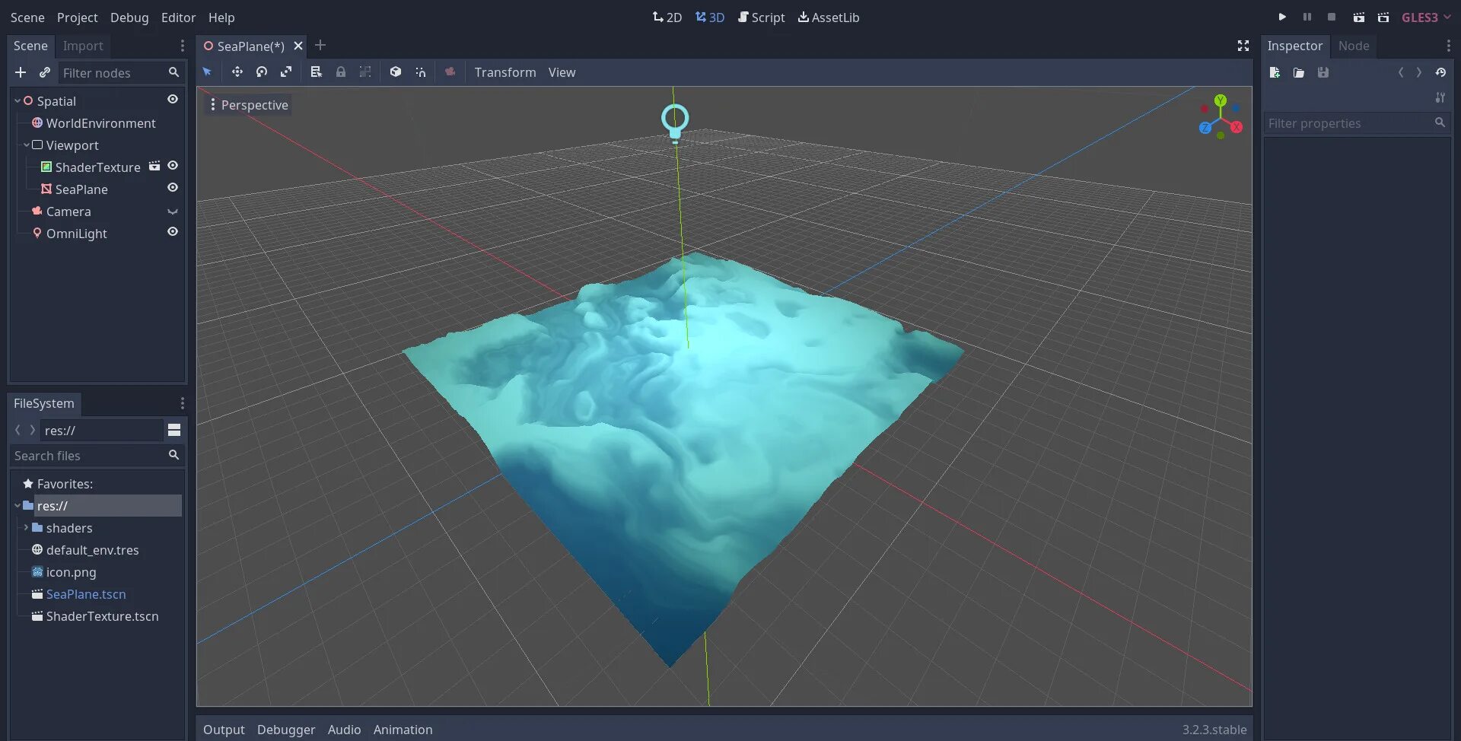
Task: Open the Project menu
Action: pyautogui.click(x=77, y=17)
